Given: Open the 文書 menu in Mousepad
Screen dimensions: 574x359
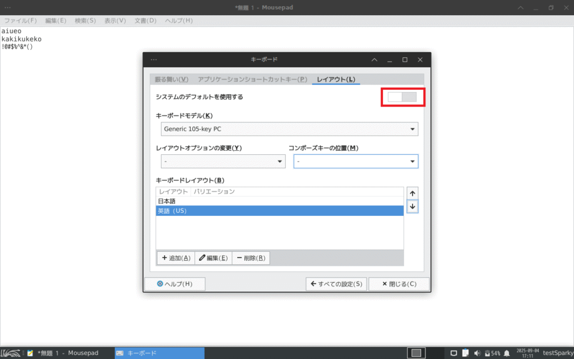Looking at the screenshot, I should [145, 21].
